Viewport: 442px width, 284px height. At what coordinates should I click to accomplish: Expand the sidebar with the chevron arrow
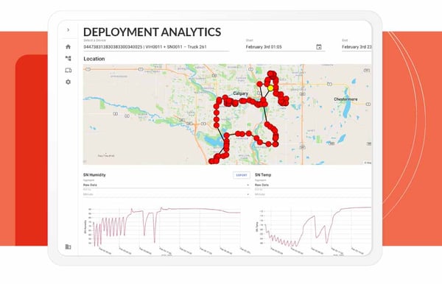pos(69,30)
